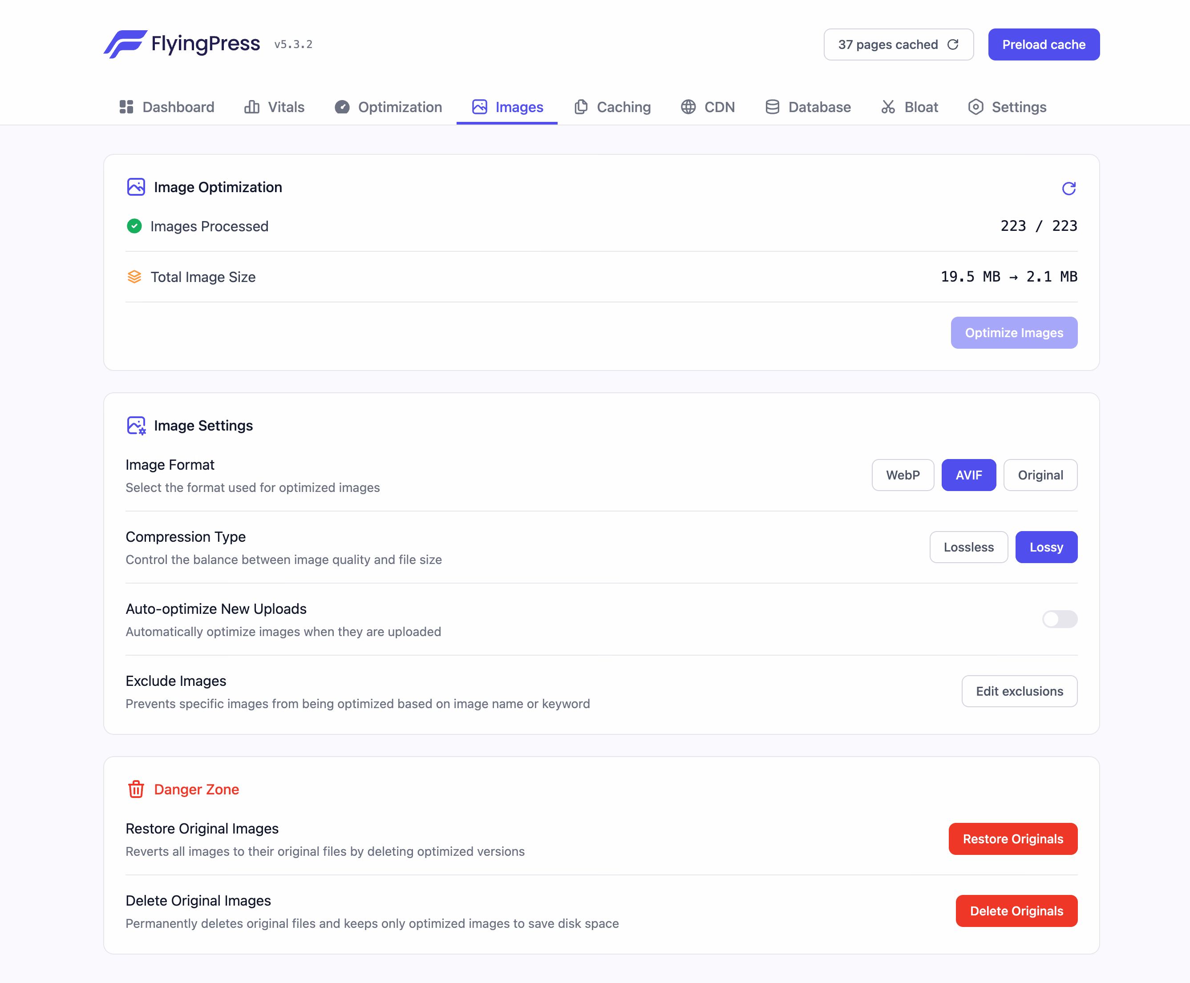Image resolution: width=1190 pixels, height=983 pixels.
Task: Click the Compression Type label
Action: tap(186, 537)
